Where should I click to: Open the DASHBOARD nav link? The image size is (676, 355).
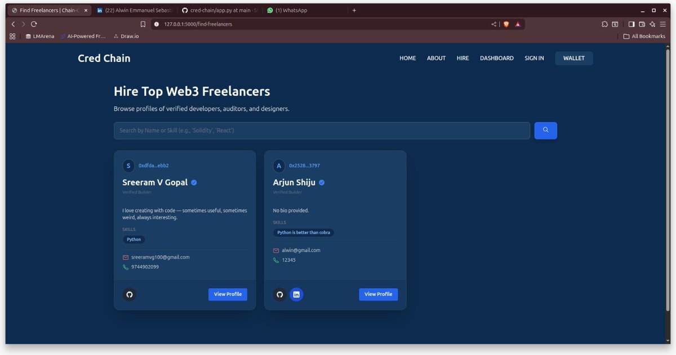coord(497,59)
